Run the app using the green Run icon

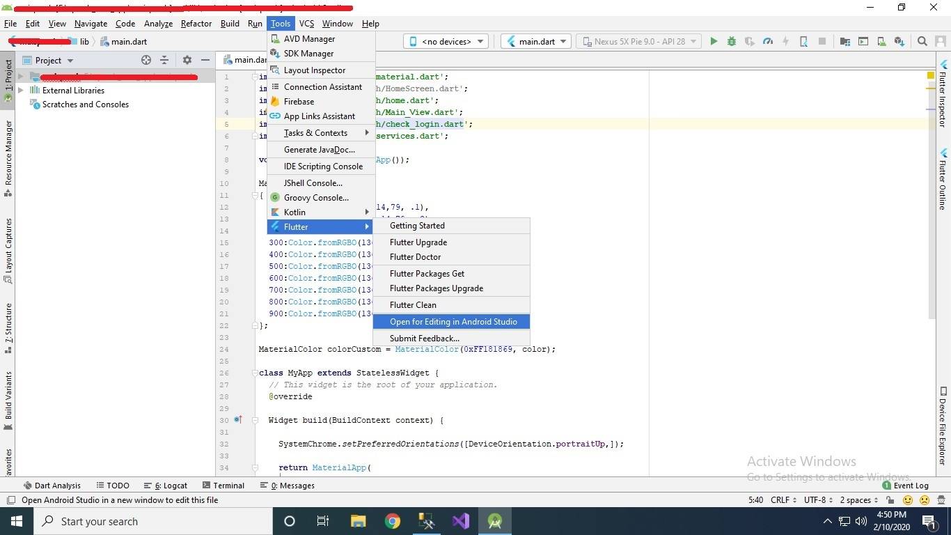tap(713, 41)
